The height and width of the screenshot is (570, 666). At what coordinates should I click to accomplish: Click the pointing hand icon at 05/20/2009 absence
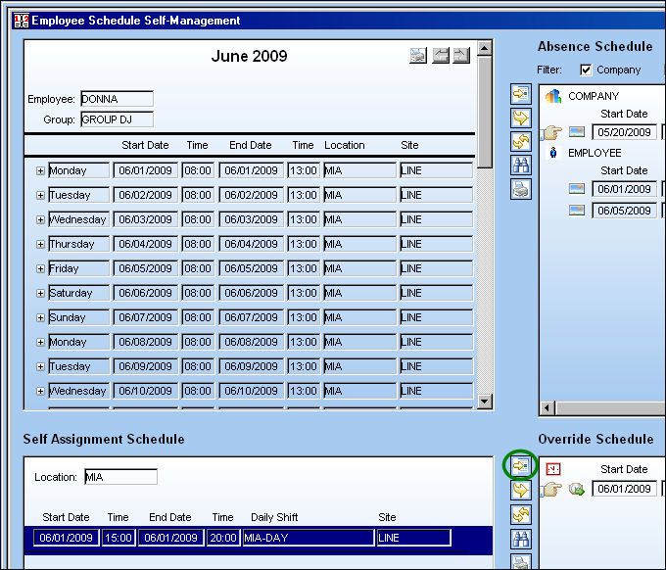tap(551, 133)
